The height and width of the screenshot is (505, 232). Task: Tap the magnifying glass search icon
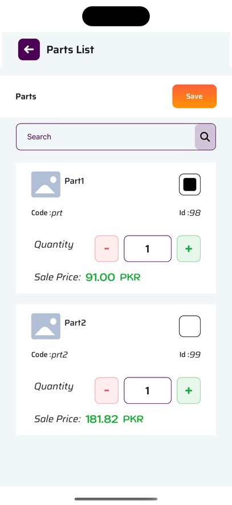pos(205,137)
